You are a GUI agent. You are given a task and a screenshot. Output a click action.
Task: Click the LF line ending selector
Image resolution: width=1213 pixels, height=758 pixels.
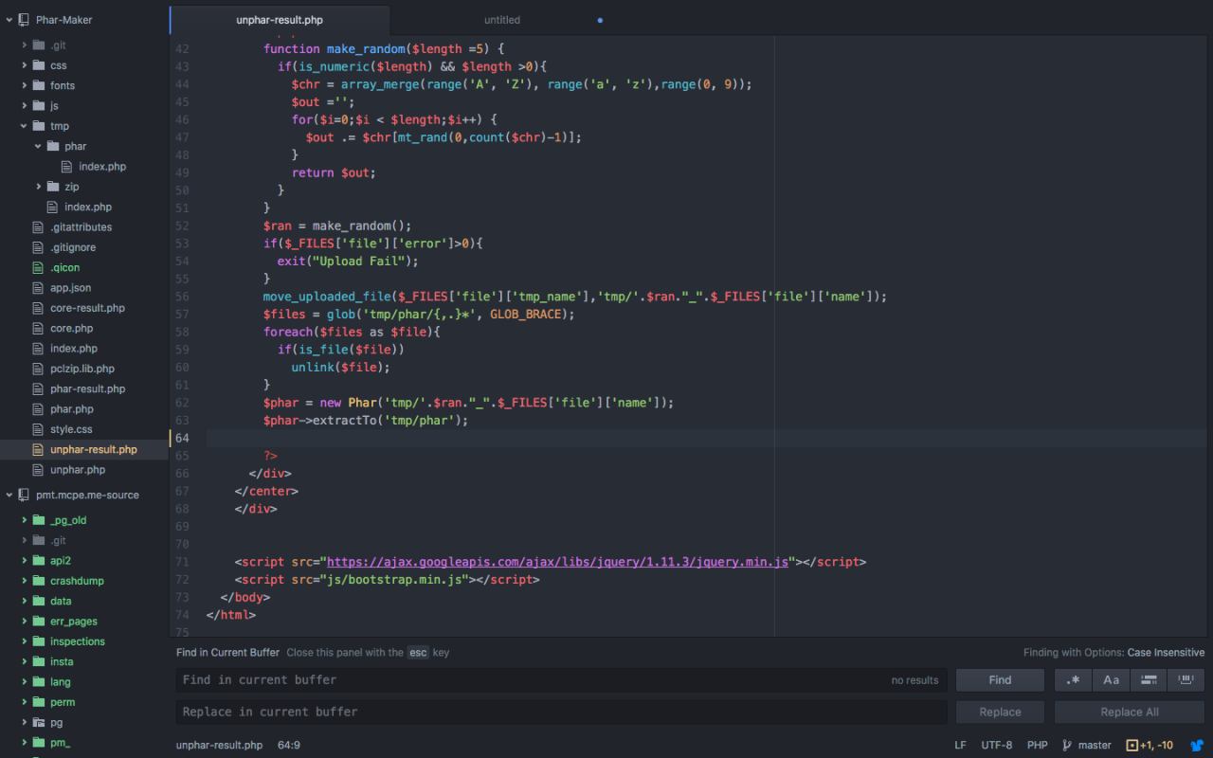pyautogui.click(x=961, y=746)
